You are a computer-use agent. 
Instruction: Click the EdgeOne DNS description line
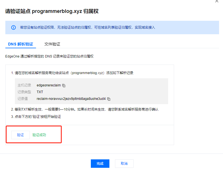point(49,56)
